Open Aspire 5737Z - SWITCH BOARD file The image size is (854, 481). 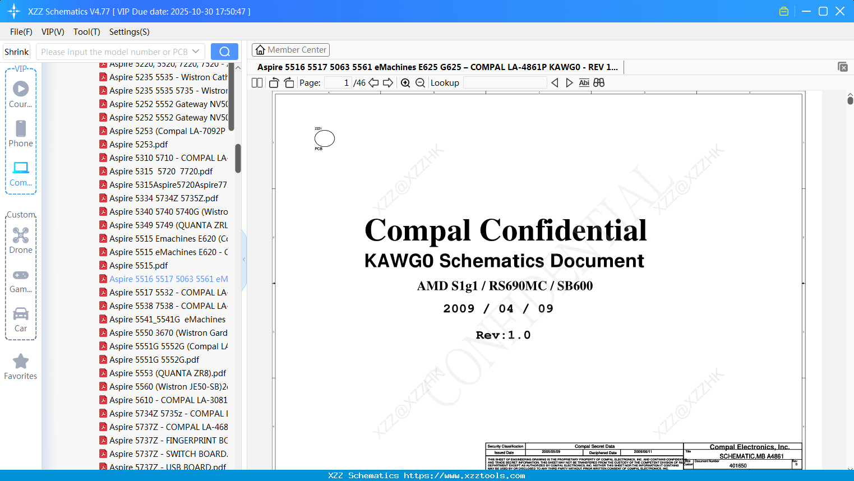(163, 454)
